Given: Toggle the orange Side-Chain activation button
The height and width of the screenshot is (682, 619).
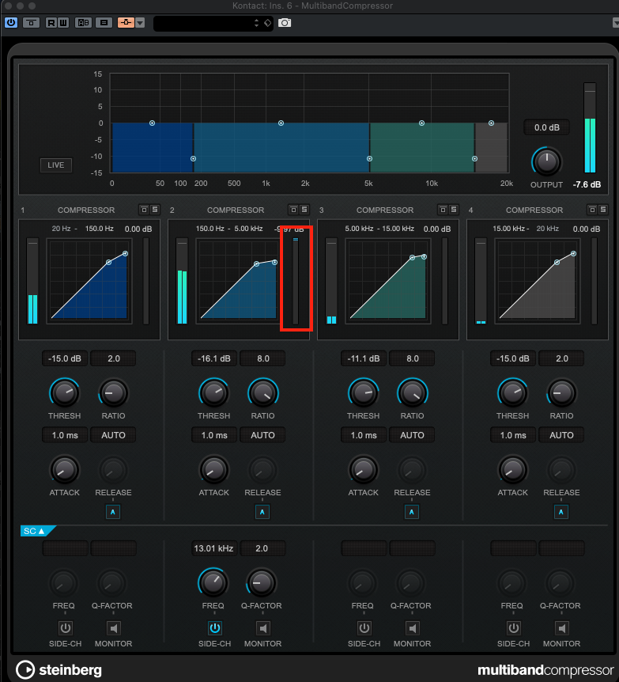Looking at the screenshot, I should tap(126, 23).
